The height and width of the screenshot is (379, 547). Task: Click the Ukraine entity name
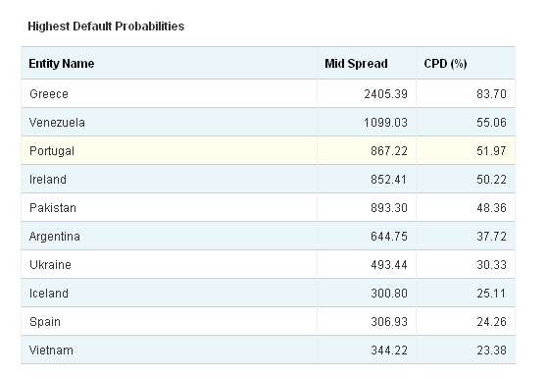click(50, 265)
